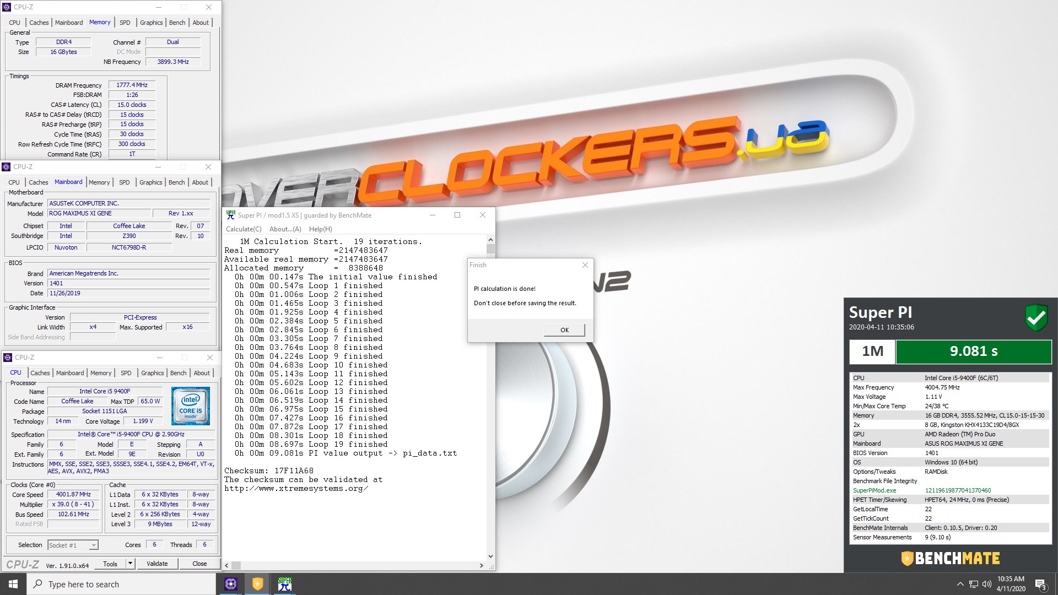Minimize the Super PI window
Viewport: 1058px width, 595px height.
[432, 215]
